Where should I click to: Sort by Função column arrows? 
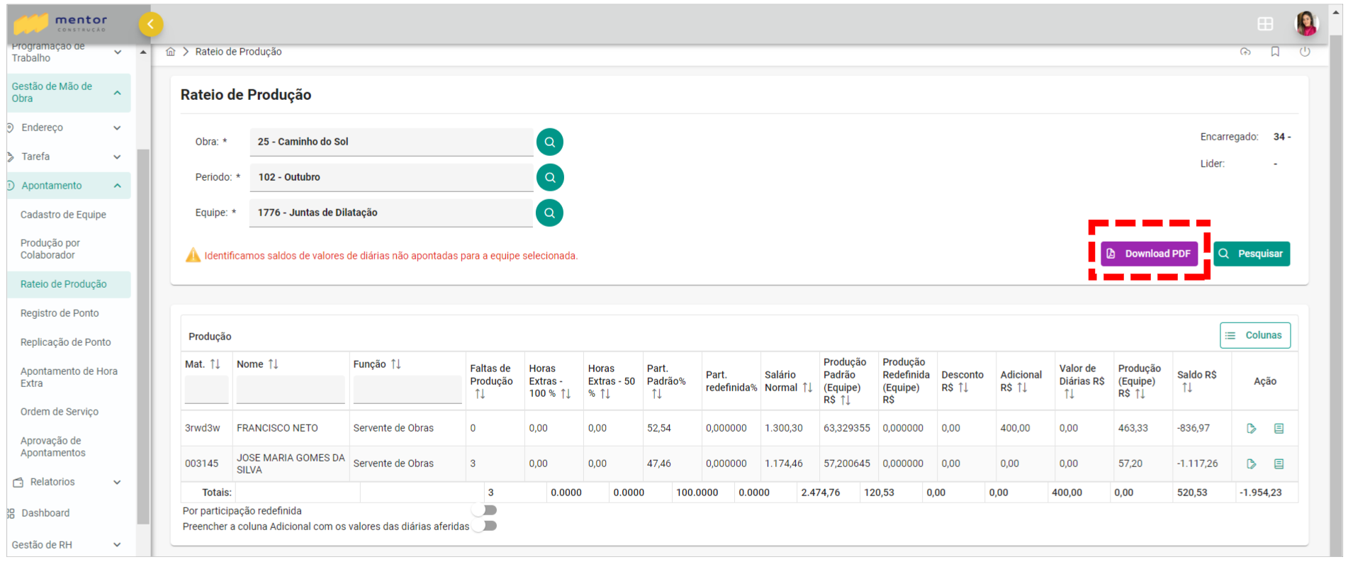pos(395,364)
